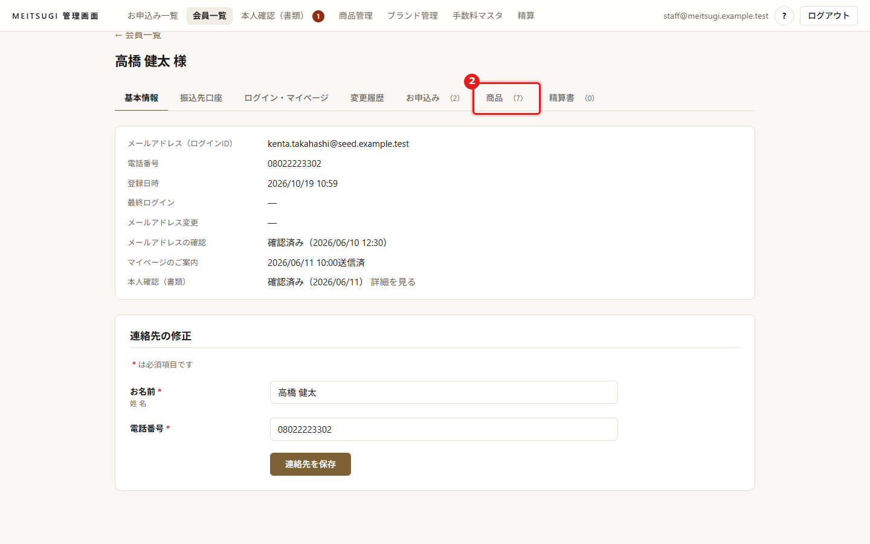Open 手数料マスタ navigation item

point(478,16)
